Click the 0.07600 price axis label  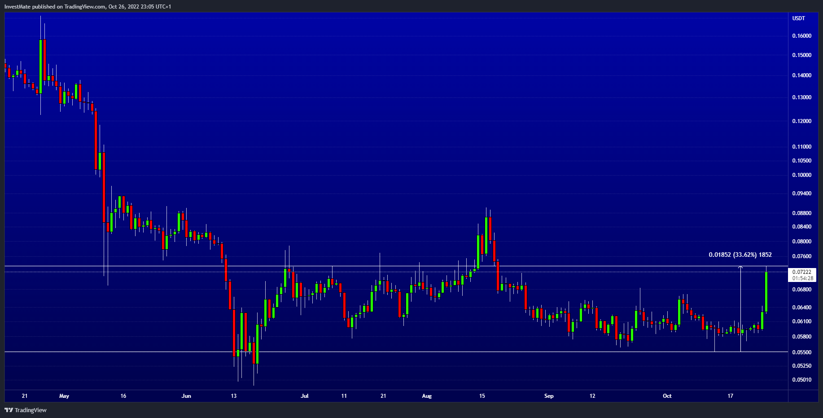[802, 256]
